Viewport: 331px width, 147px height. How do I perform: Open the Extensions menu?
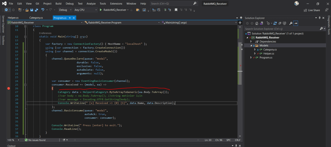coord(116,3)
